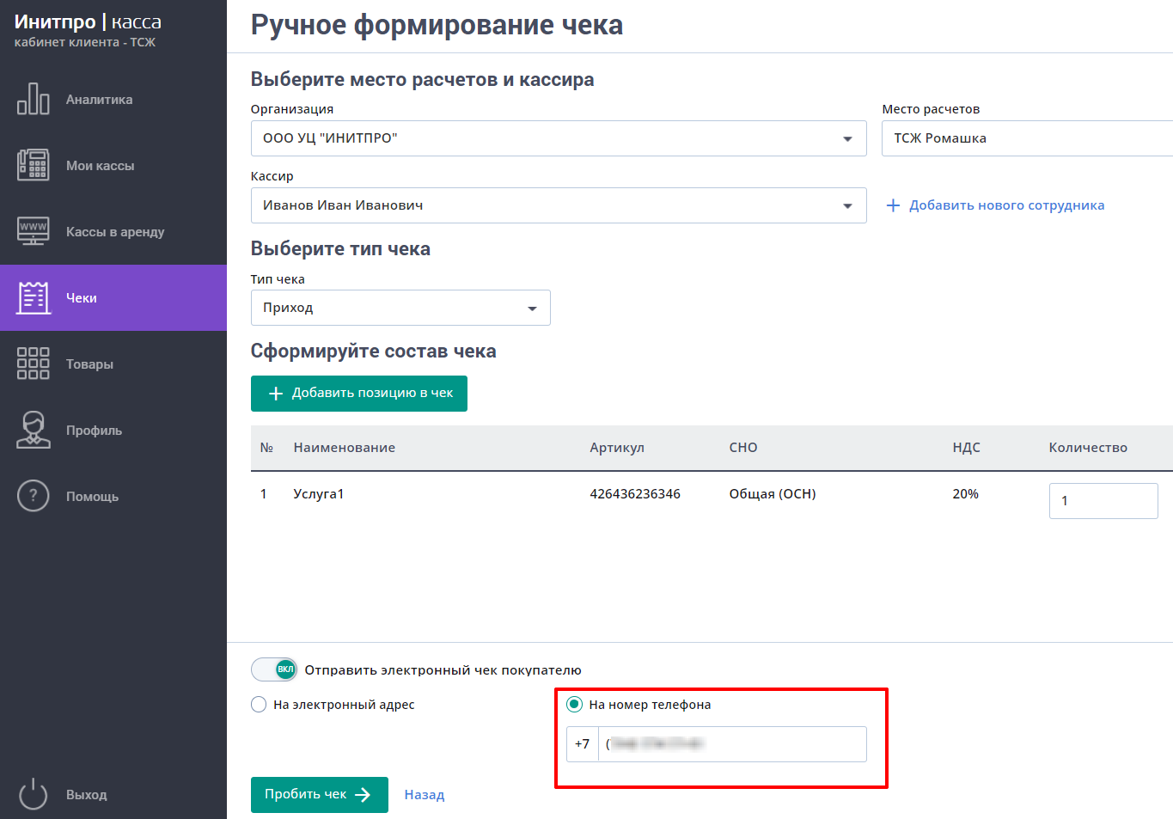Click the grid icon for Товары
Image resolution: width=1173 pixels, height=819 pixels.
(x=34, y=364)
